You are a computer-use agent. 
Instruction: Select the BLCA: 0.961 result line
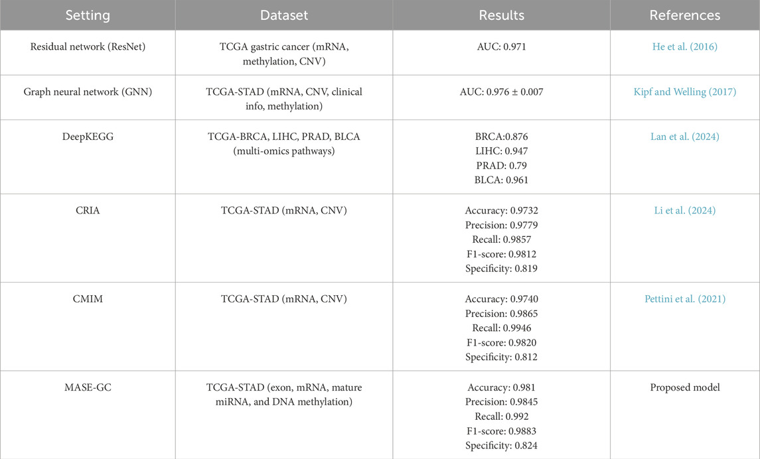pos(501,179)
